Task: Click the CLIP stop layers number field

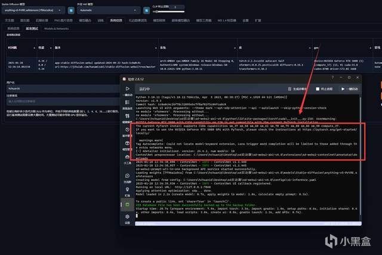Action: 177,7
